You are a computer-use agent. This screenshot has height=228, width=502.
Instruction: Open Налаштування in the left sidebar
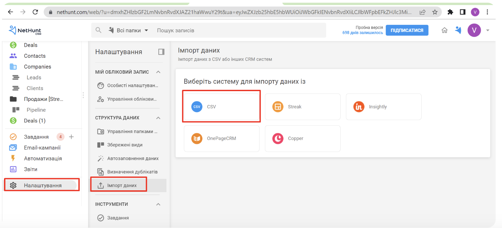(42, 185)
